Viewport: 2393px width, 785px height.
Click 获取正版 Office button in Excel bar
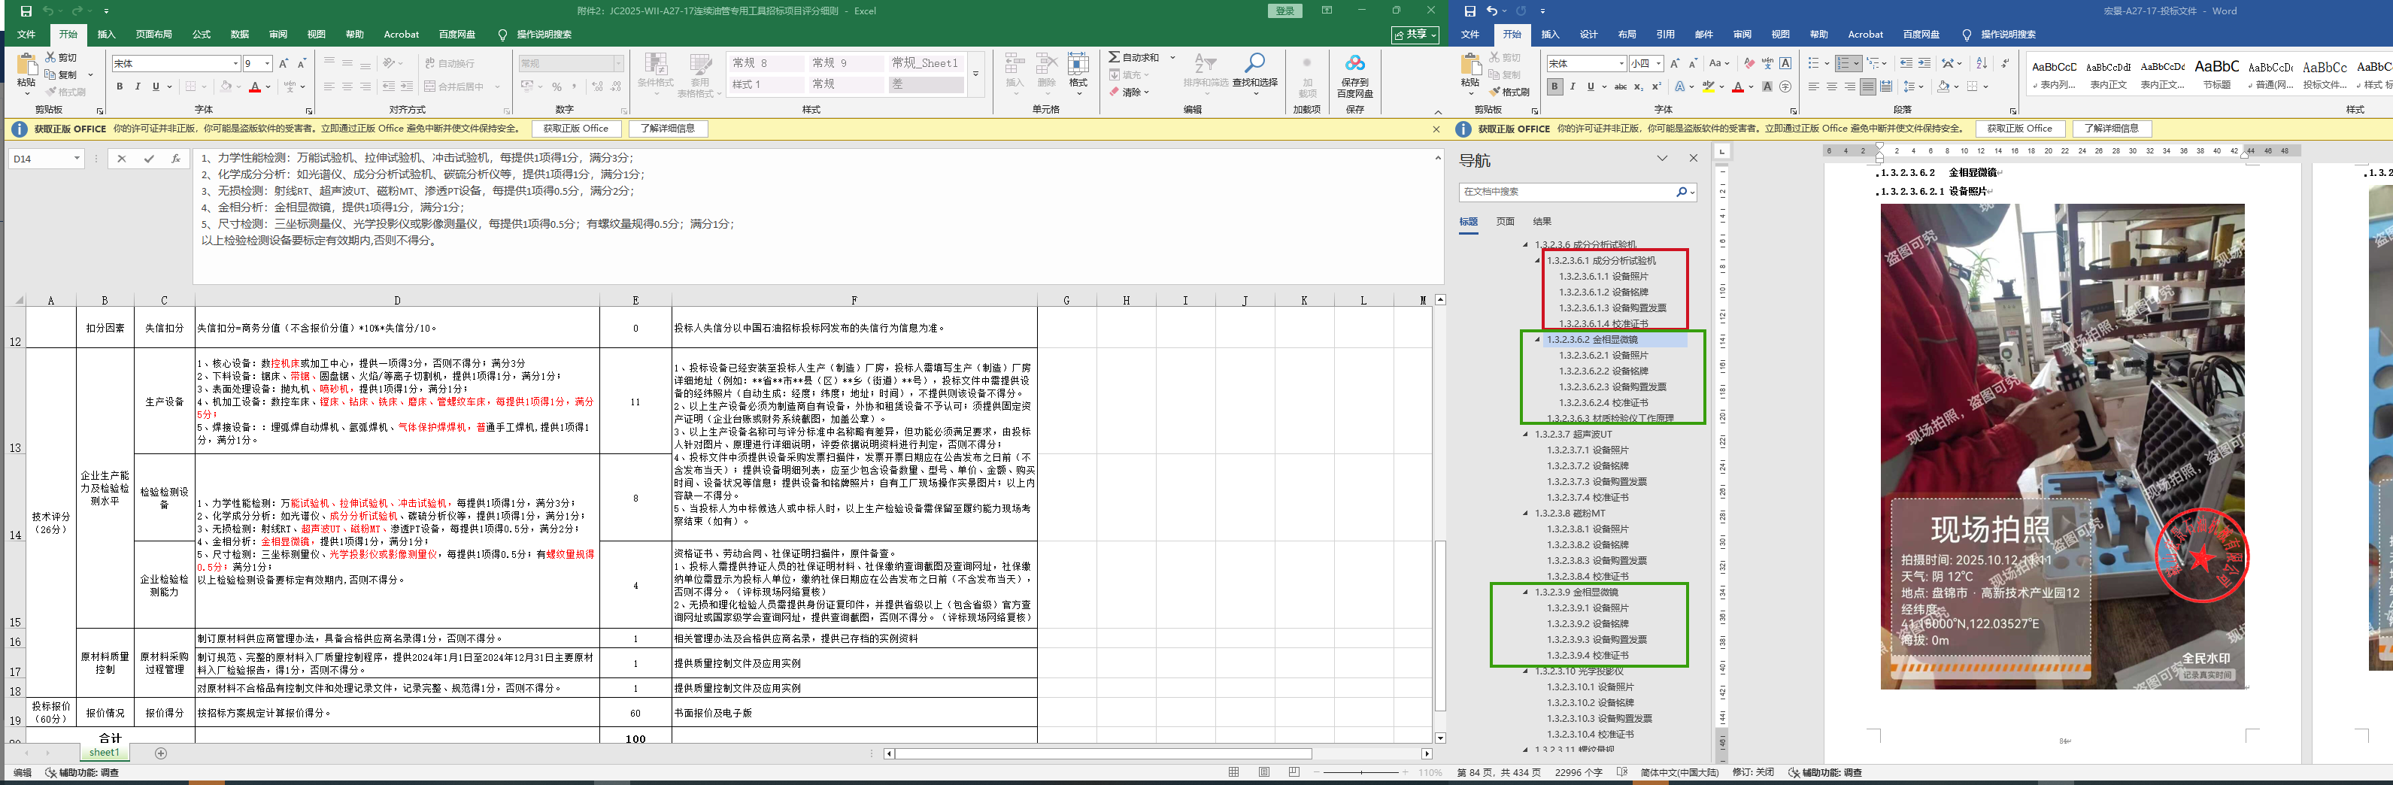coord(576,128)
